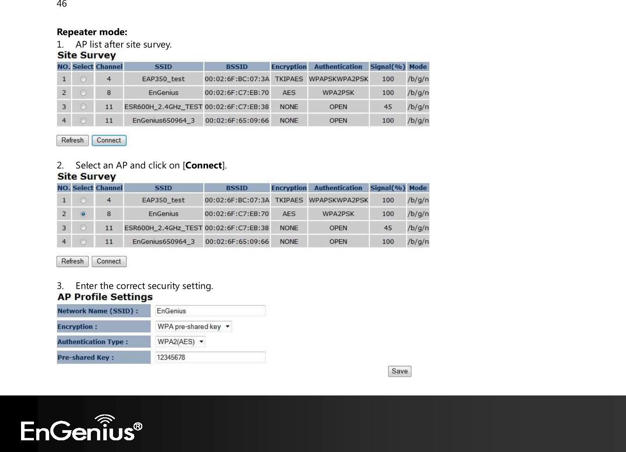Click WPA2PSK cell in second survey table
626x452 pixels.
tap(338, 214)
